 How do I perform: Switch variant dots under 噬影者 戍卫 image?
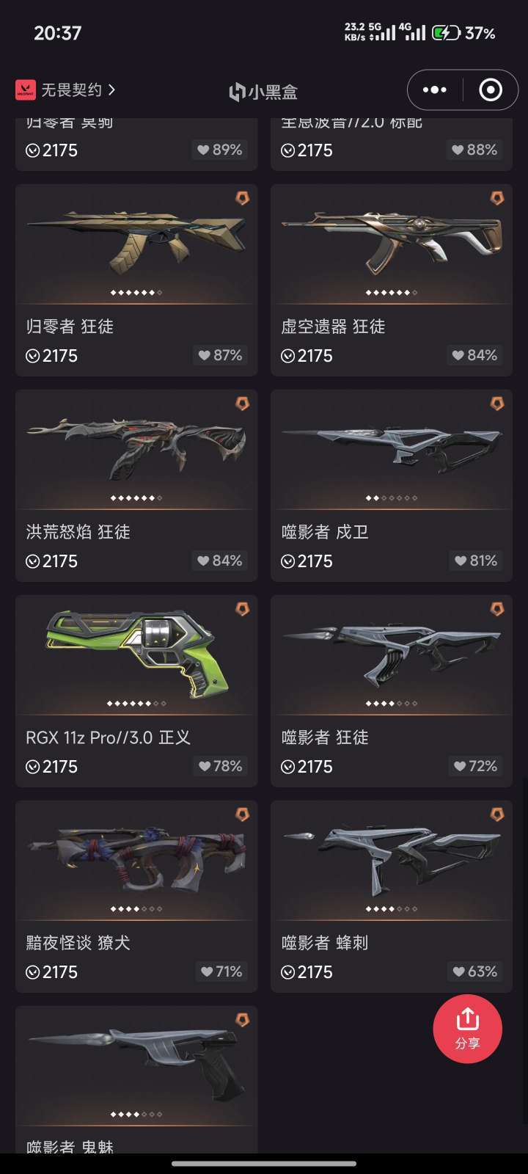pos(392,498)
